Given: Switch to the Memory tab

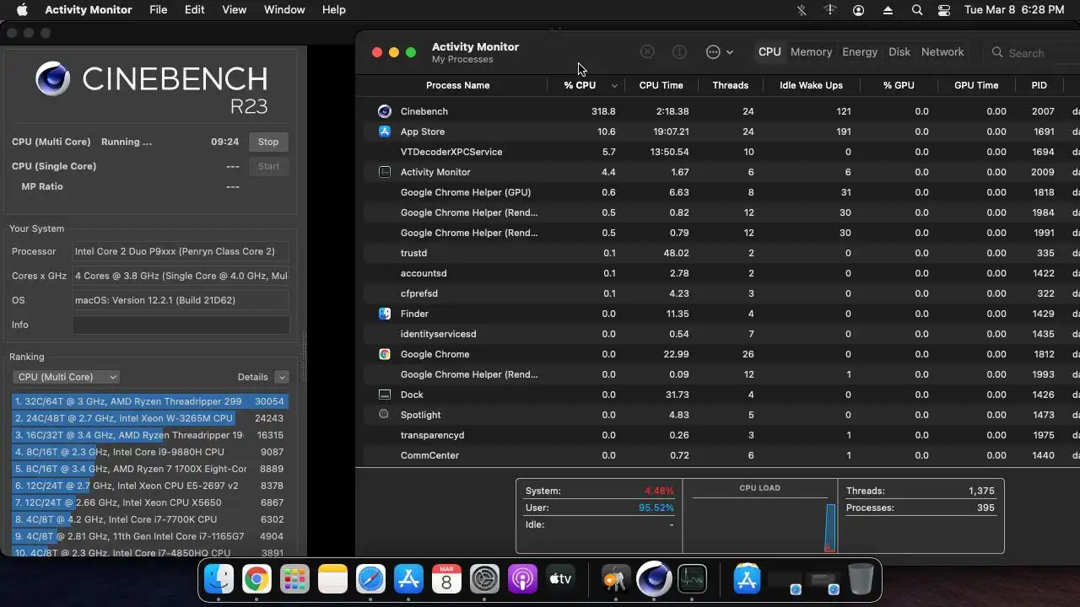Looking at the screenshot, I should click(811, 51).
